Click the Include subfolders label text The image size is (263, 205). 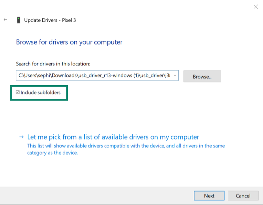click(x=40, y=92)
